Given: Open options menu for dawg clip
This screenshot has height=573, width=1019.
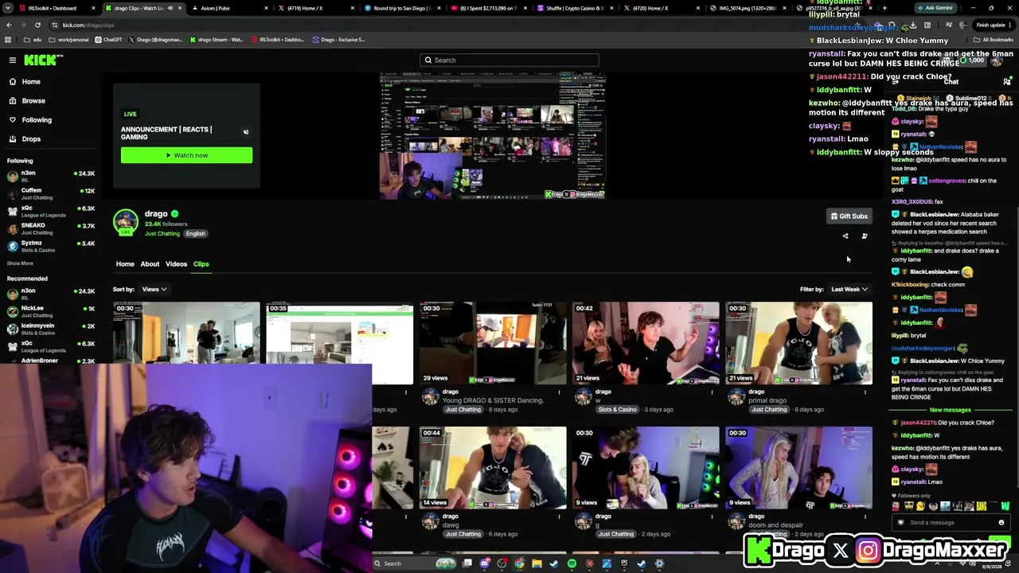Looking at the screenshot, I should click(x=559, y=516).
